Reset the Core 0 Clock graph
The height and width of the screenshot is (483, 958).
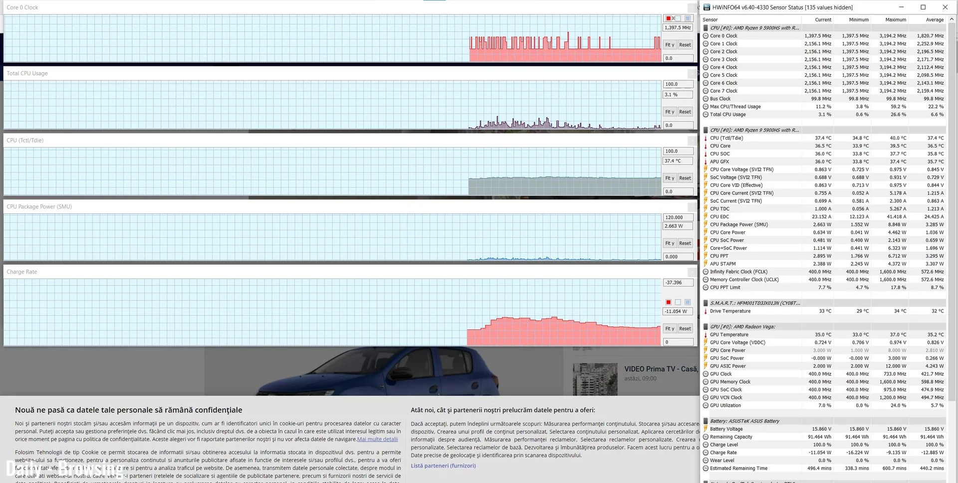[685, 45]
